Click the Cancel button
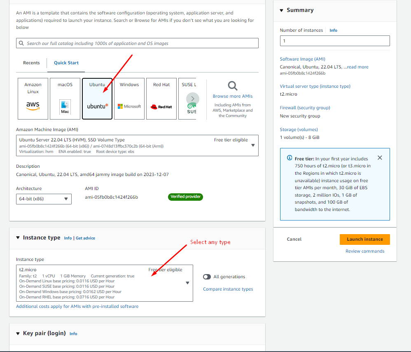411x352 pixels. coord(294,239)
